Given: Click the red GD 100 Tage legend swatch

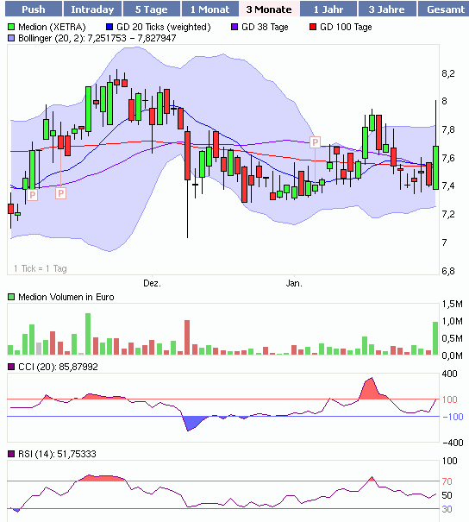Looking at the screenshot, I should (x=313, y=27).
